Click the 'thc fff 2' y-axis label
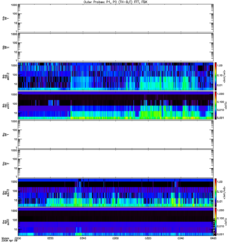Screen dimensions: 231x247 (x=6, y=164)
